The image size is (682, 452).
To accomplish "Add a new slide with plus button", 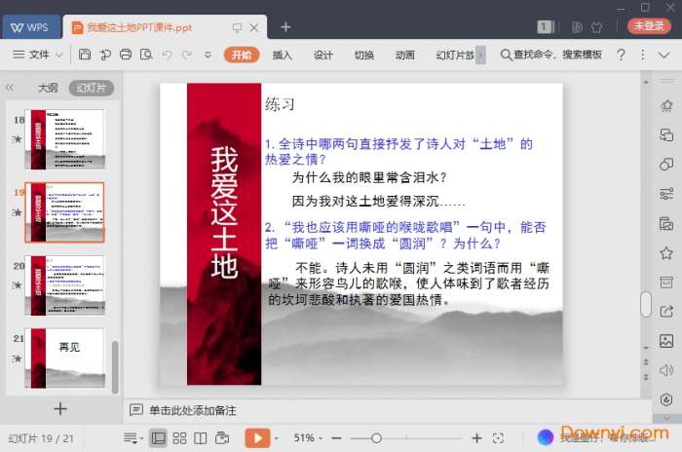I will pyautogui.click(x=60, y=408).
